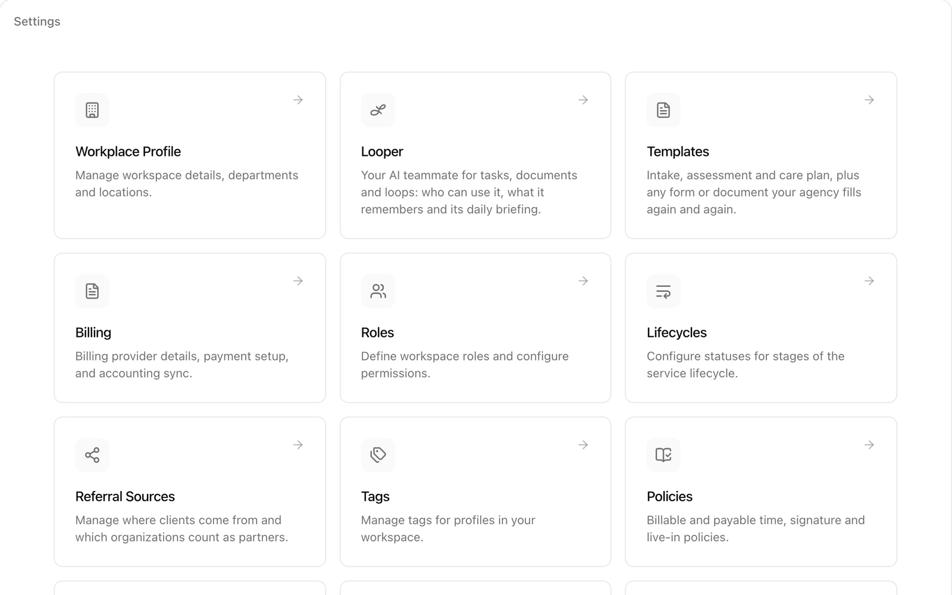Click the Lifecycles wrap-lines icon

[x=663, y=291]
